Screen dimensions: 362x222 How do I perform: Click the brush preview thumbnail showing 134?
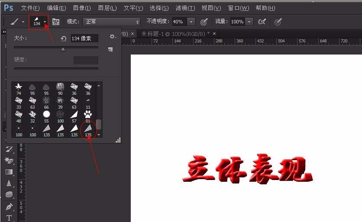click(37, 21)
